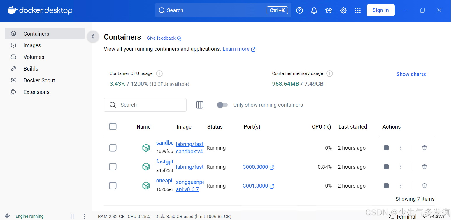This screenshot has width=451, height=220.
Task: Click the whale icon in status bar
Action: pos(8,216)
